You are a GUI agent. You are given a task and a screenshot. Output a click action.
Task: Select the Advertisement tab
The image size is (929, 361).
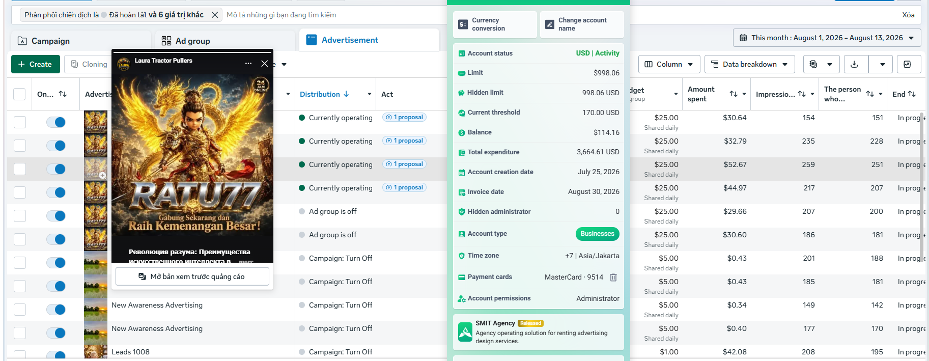(370, 40)
